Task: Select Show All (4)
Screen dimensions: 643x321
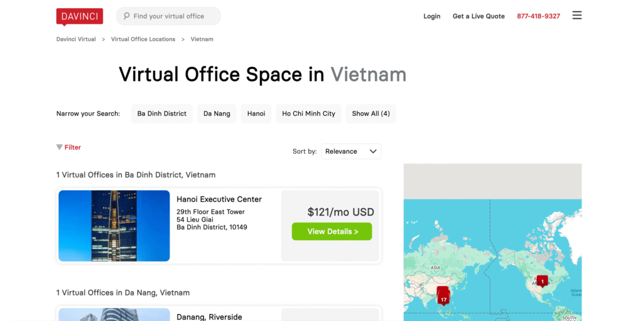Action: (370, 114)
